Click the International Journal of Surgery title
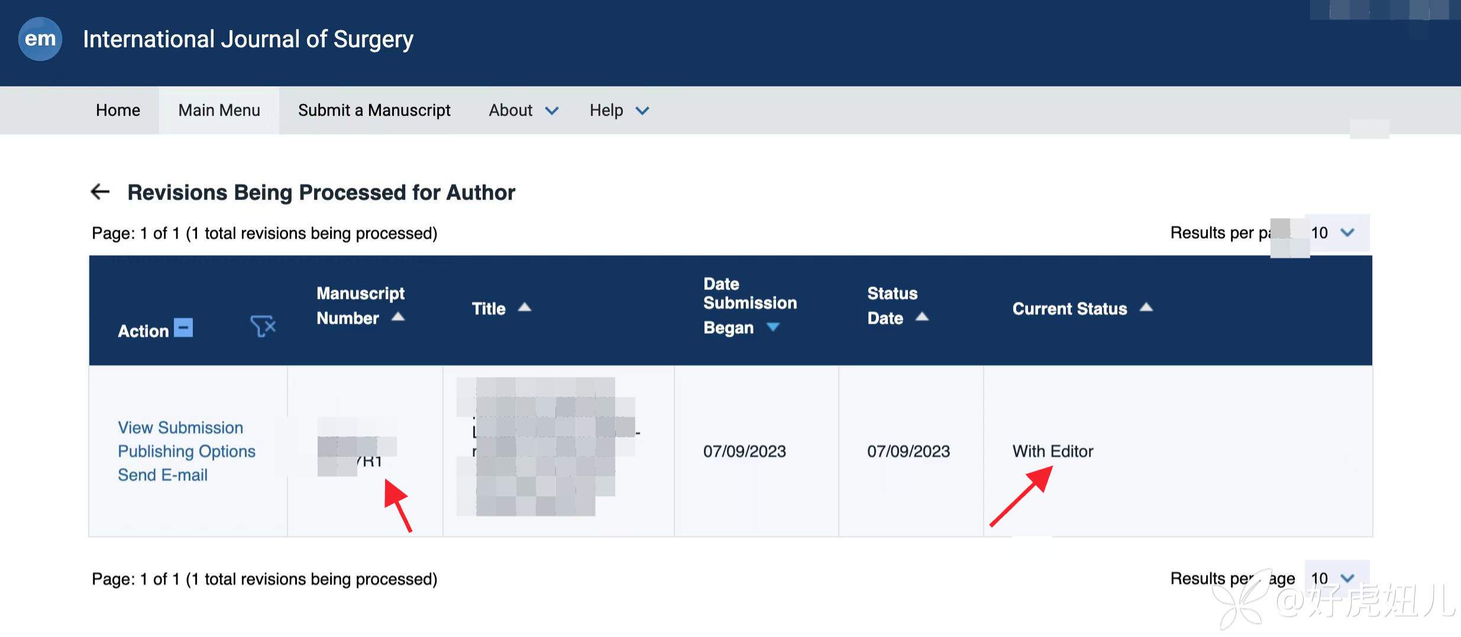 [x=248, y=39]
